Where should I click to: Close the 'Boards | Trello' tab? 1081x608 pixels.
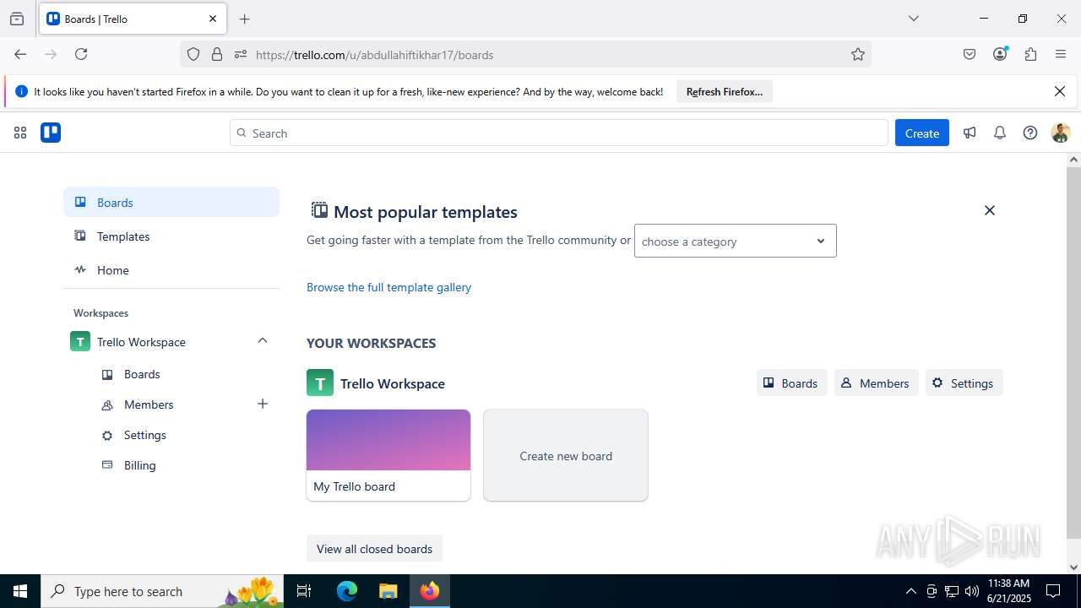pos(213,19)
